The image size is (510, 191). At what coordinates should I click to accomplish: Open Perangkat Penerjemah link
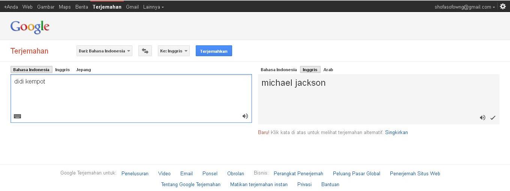click(x=298, y=173)
